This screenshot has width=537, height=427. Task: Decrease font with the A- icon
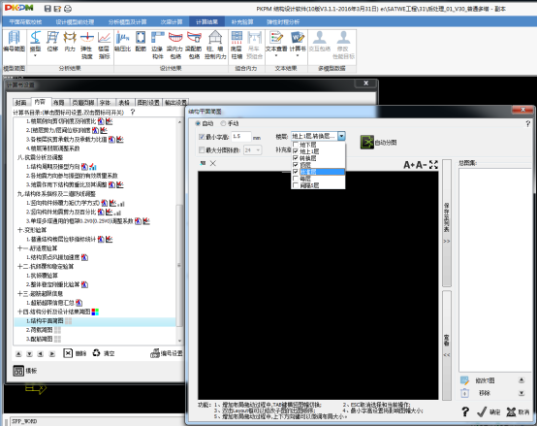(422, 165)
